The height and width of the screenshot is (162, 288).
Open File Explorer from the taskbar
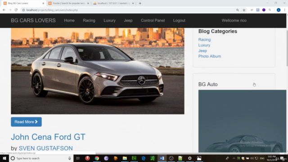125,158
